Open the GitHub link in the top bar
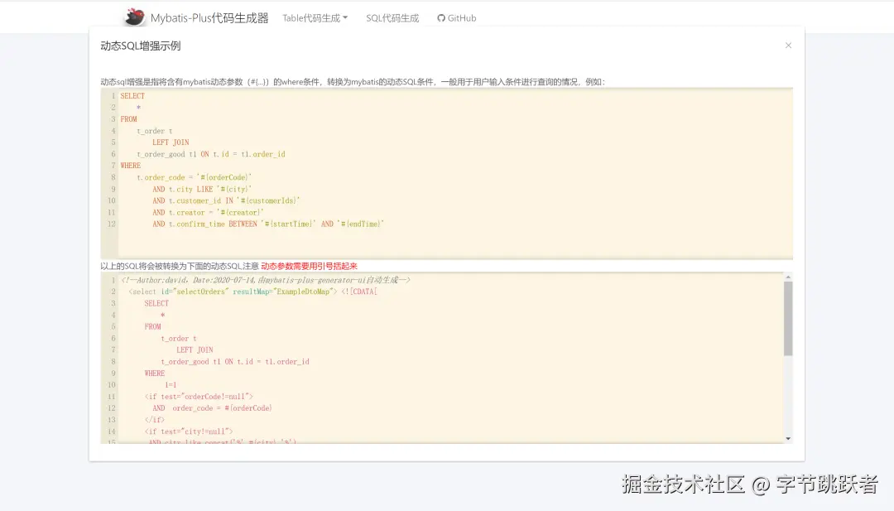 click(456, 17)
